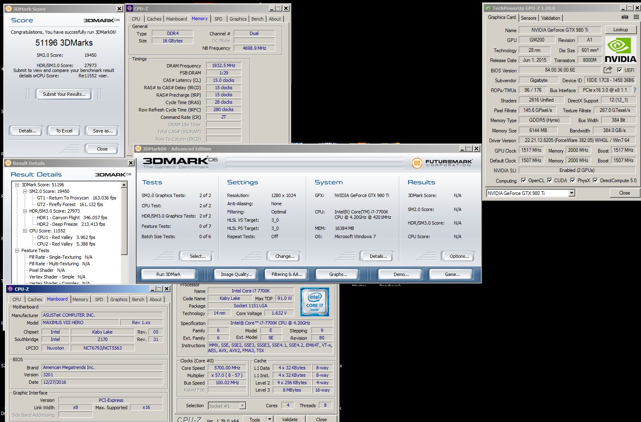Collapse the CPU Score tree node
The width and height of the screenshot is (641, 422).
pos(25,231)
